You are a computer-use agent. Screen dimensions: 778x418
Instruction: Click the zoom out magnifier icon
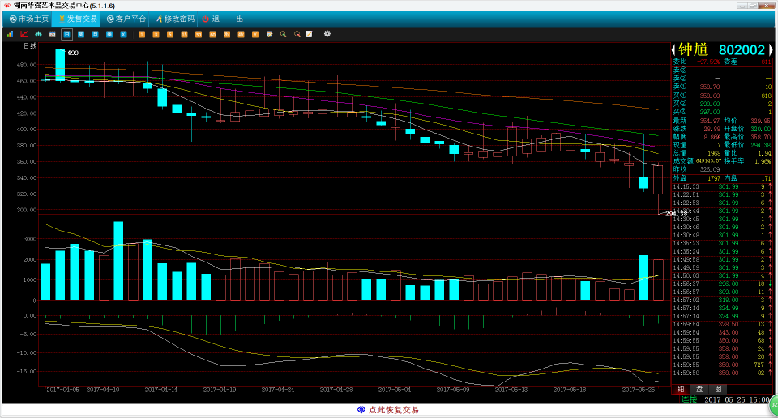(297, 34)
